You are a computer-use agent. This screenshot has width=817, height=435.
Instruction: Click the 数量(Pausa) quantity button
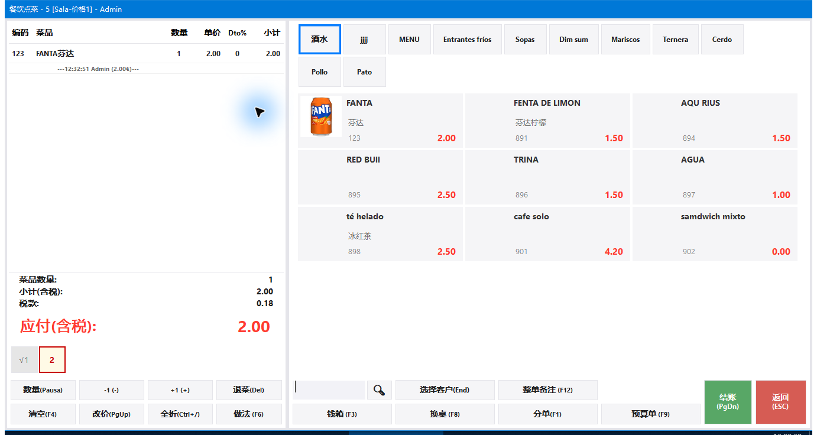tap(43, 390)
